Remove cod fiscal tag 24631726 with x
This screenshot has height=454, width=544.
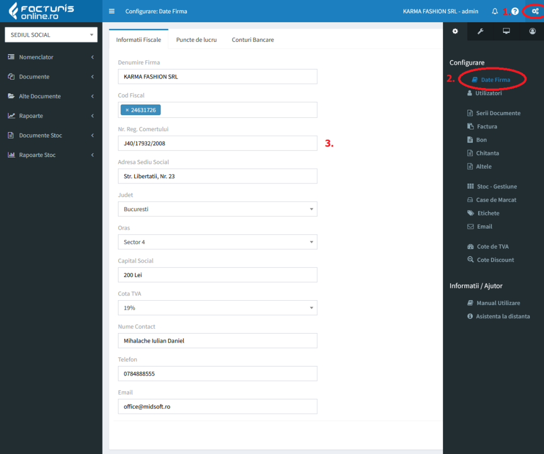(x=127, y=110)
